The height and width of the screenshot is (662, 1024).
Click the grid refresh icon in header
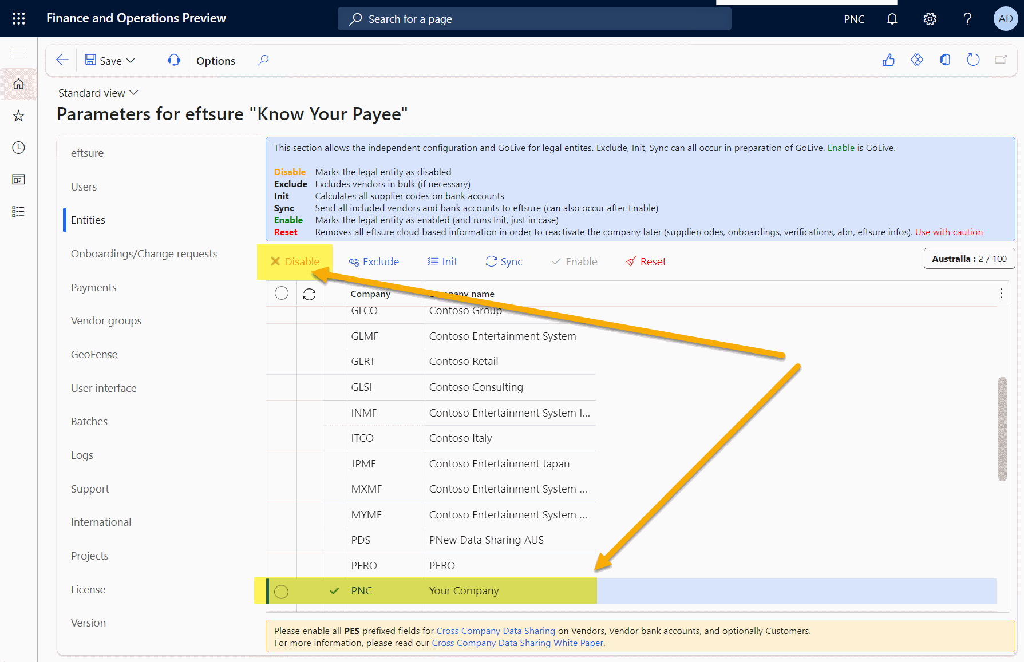[310, 294]
